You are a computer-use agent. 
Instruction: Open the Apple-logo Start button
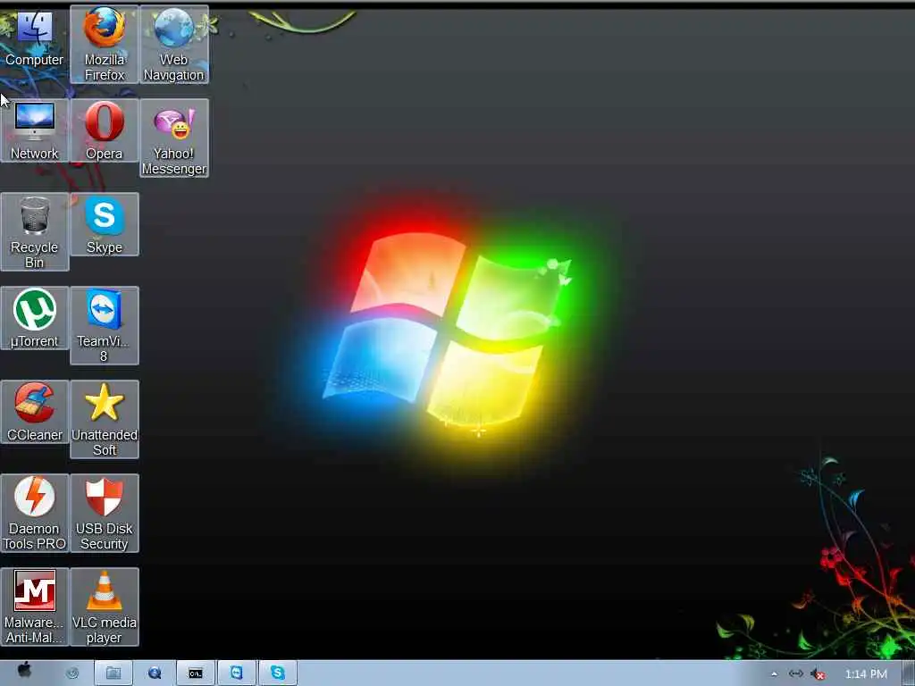tap(24, 671)
